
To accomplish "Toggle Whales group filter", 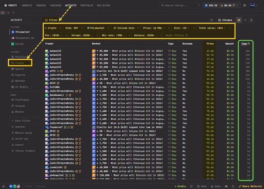I will click(x=17, y=112).
